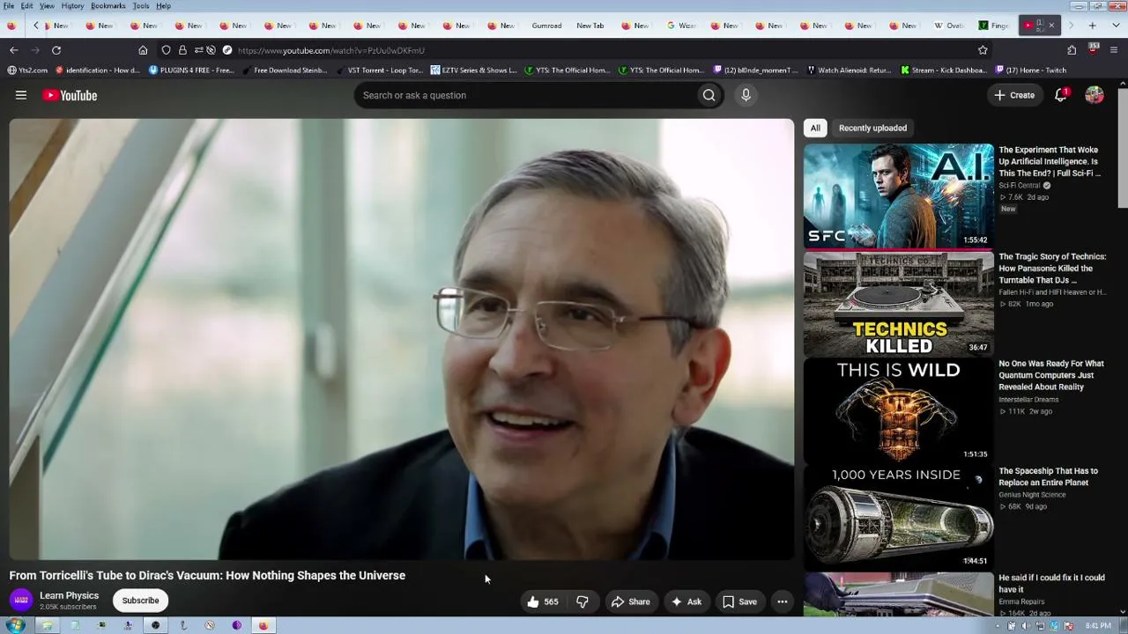This screenshot has height=634, width=1128.
Task: Open the File menu
Action: pos(9,6)
